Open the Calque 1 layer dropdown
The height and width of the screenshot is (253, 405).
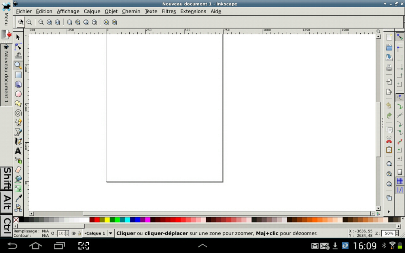[110, 233]
